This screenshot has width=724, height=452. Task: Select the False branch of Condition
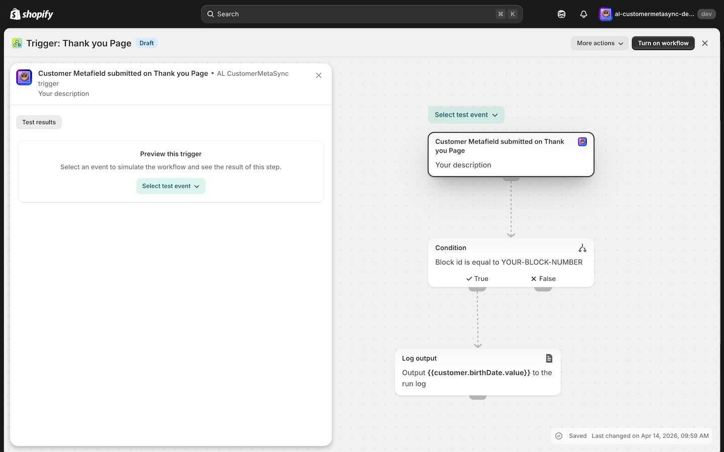543,279
